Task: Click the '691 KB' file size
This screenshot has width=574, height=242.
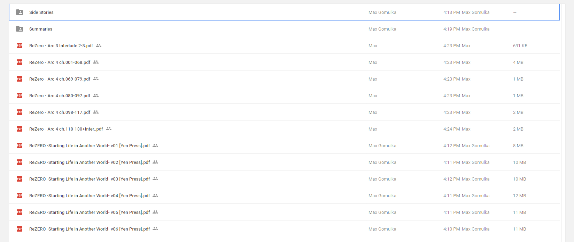Action: tap(520, 45)
